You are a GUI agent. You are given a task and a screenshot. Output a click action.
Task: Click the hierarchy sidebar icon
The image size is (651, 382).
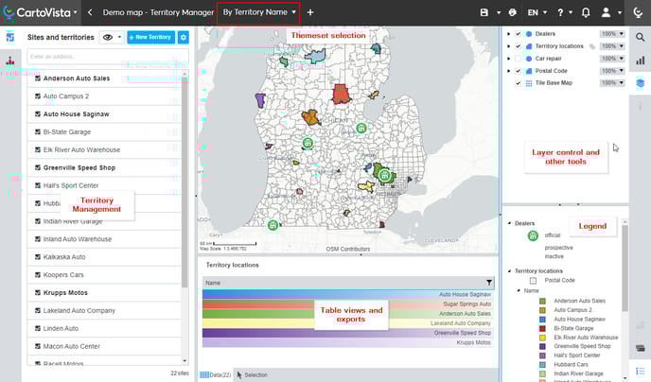(x=10, y=61)
